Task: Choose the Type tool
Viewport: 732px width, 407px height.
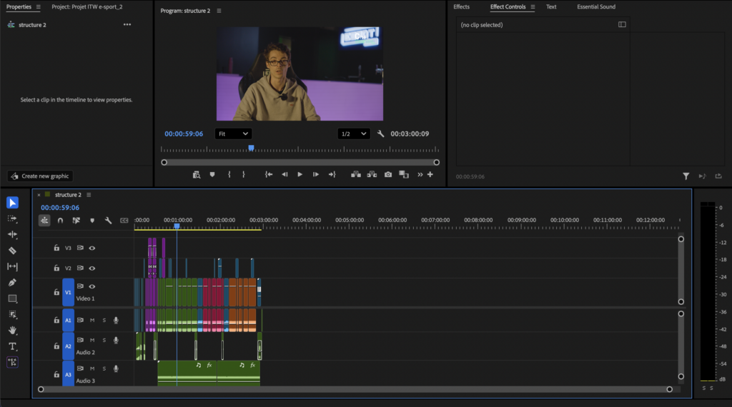Action: point(12,346)
